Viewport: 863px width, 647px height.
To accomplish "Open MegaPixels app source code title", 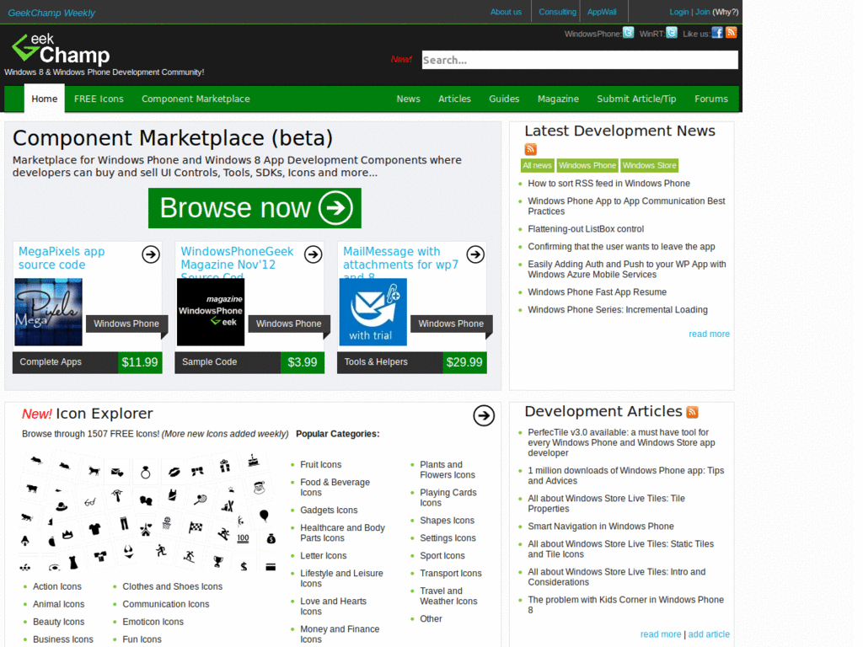I will point(61,258).
